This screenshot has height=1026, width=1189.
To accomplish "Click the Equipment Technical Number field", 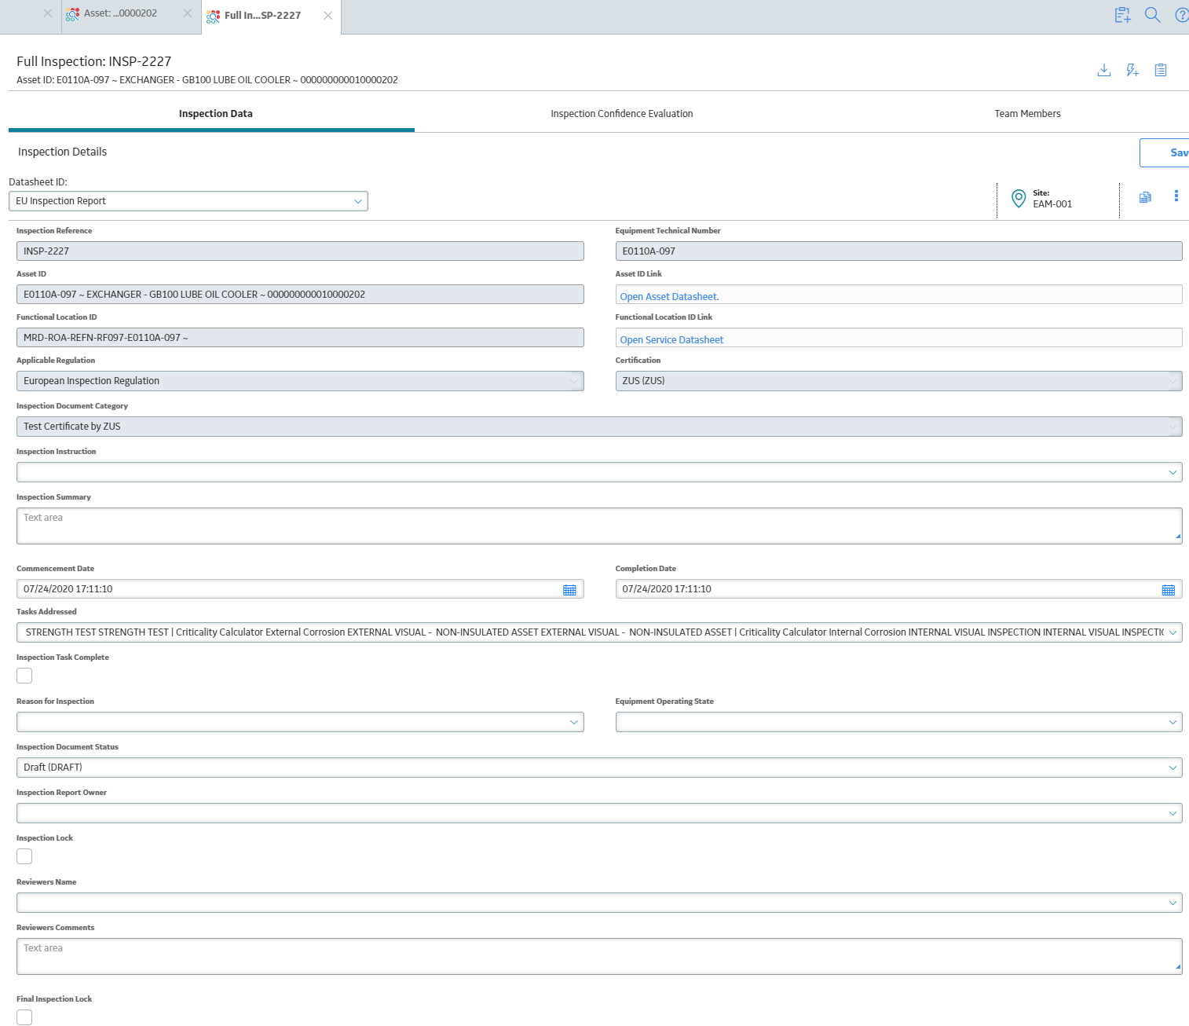I will click(x=898, y=251).
